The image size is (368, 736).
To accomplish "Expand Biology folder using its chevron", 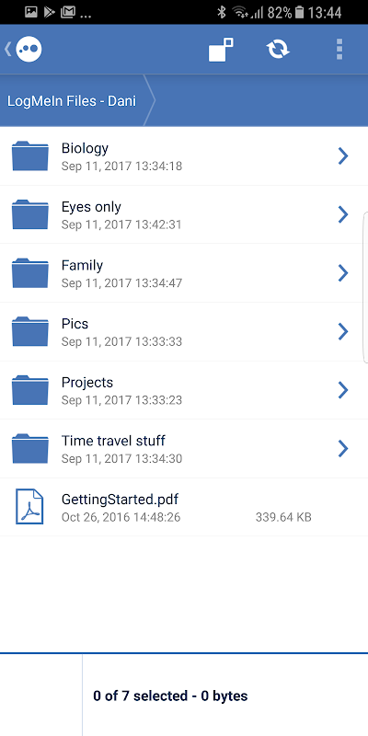I will (x=343, y=155).
